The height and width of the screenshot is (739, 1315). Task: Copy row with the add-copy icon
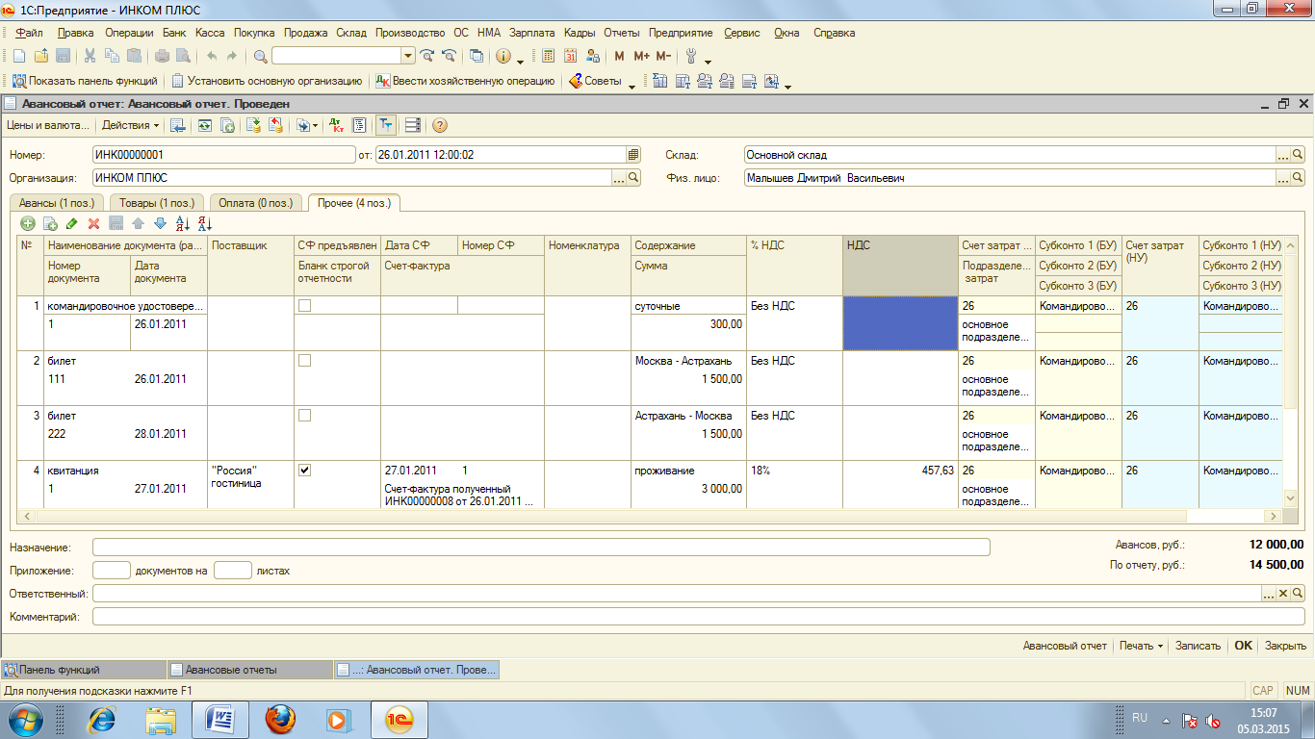50,223
